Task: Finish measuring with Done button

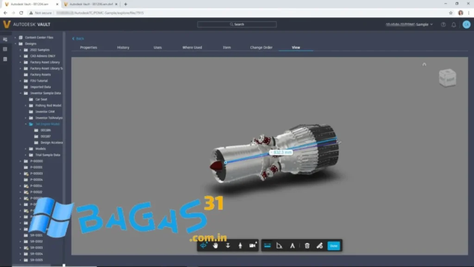Action: point(333,246)
